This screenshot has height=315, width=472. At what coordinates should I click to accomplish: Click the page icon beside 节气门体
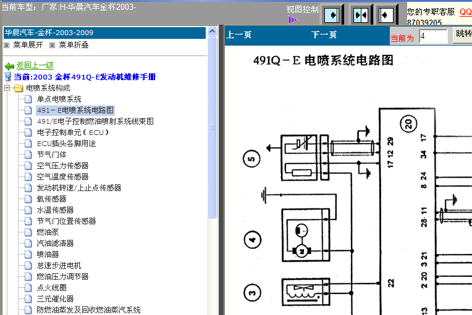click(x=28, y=155)
